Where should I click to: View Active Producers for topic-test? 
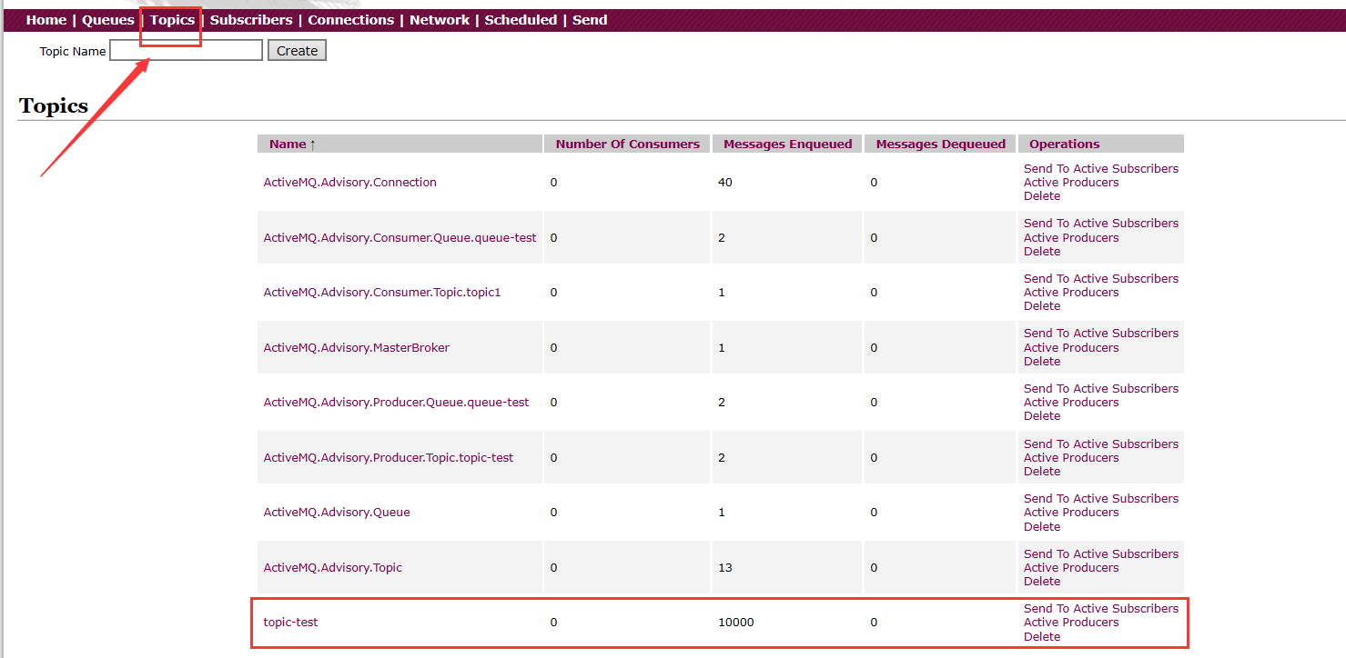point(1071,623)
